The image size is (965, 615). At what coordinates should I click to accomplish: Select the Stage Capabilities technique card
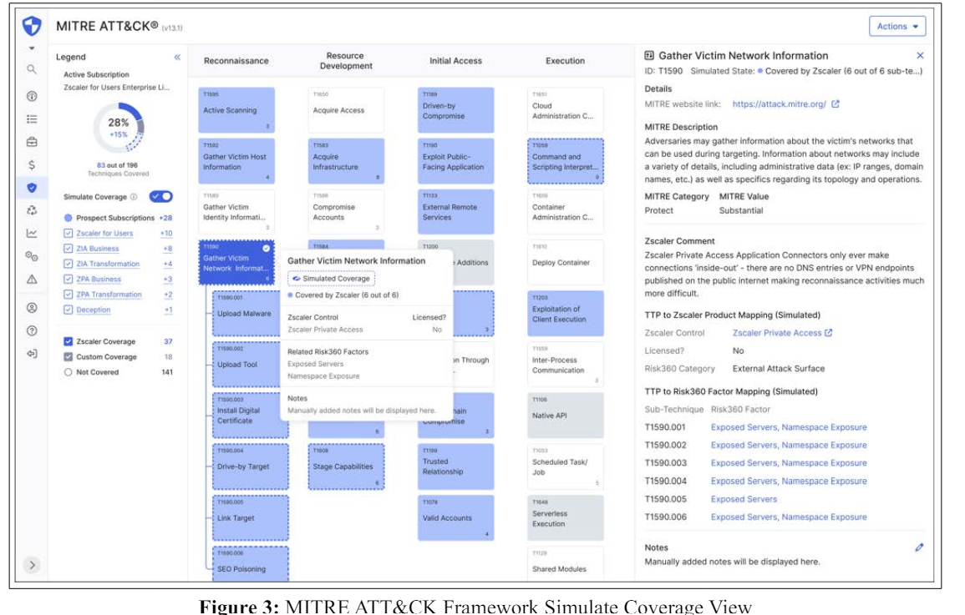(346, 467)
